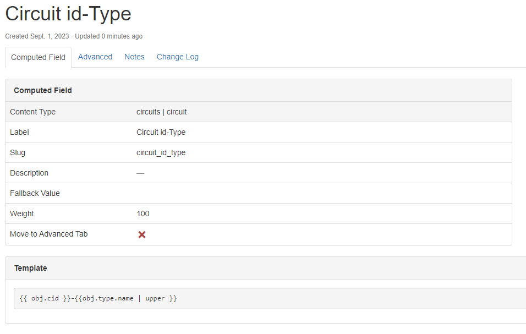Click the Slug row label

[18, 152]
